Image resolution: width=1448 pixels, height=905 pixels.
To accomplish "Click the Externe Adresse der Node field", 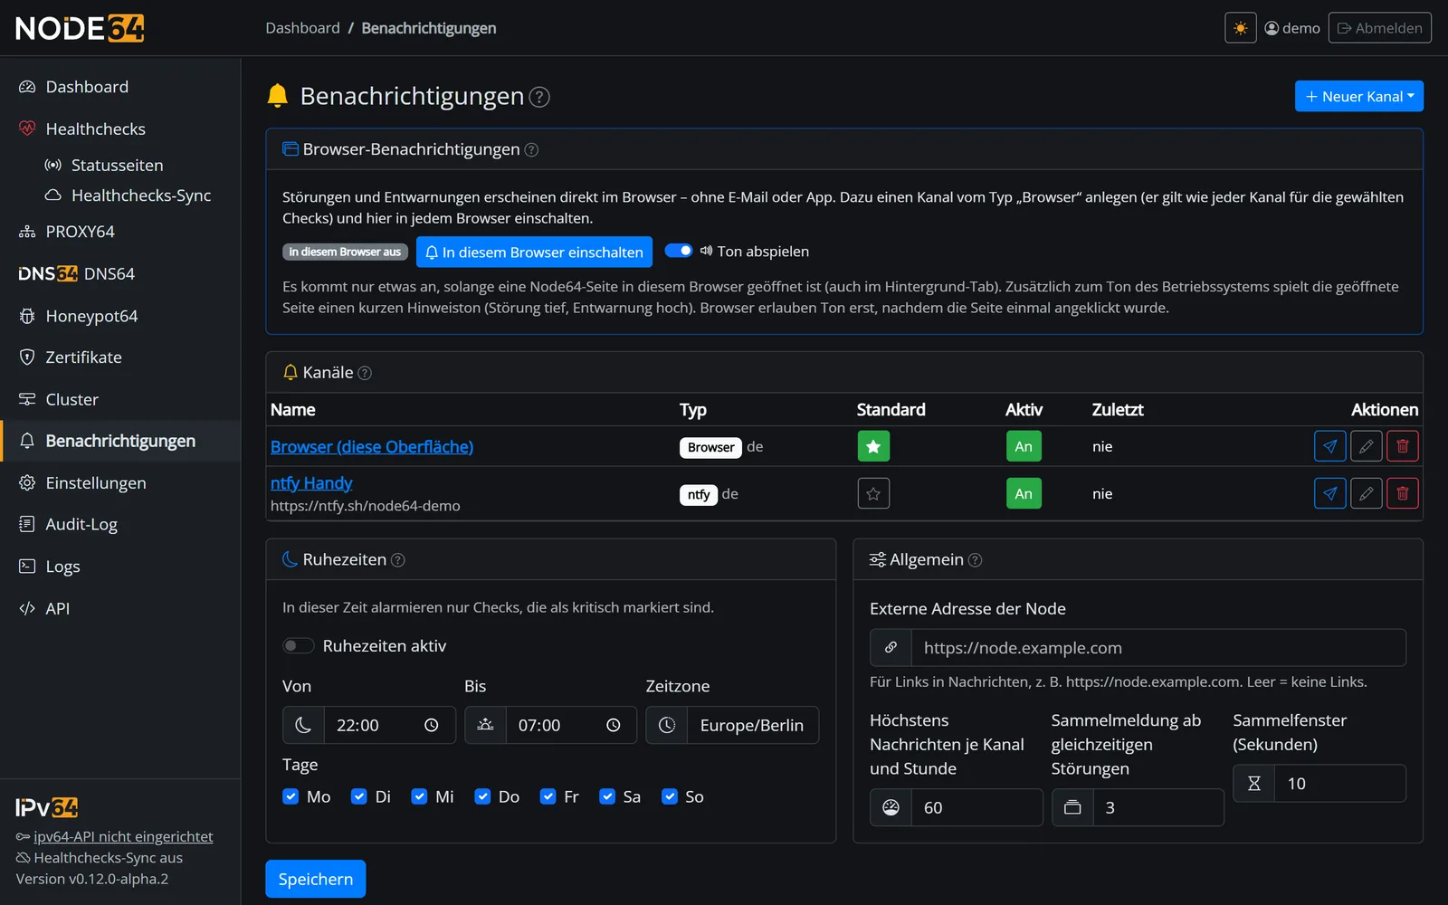I will [x=1158, y=648].
